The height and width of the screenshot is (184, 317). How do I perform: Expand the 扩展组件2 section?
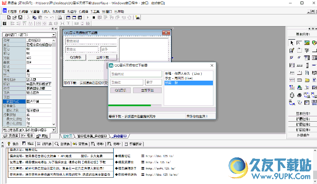303,124
